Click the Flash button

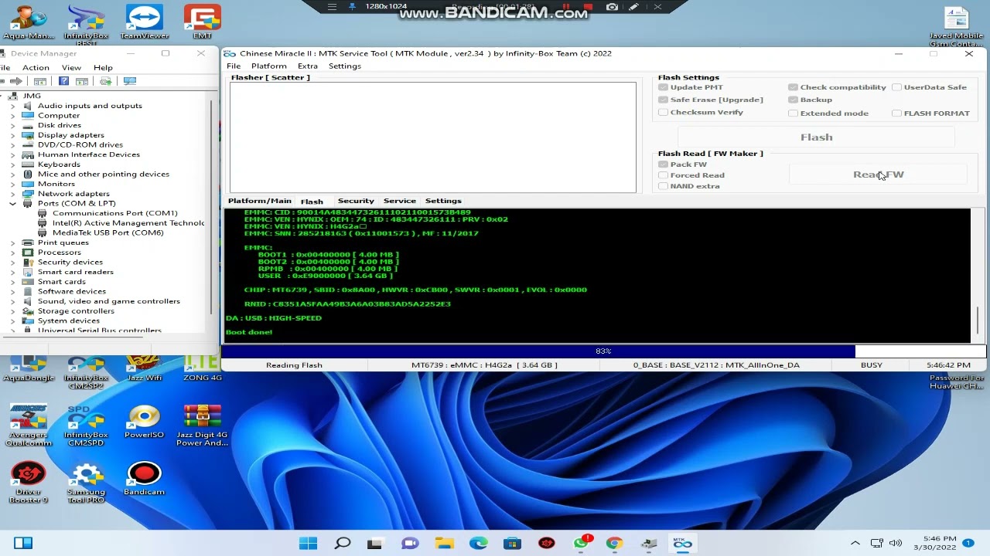coord(817,137)
